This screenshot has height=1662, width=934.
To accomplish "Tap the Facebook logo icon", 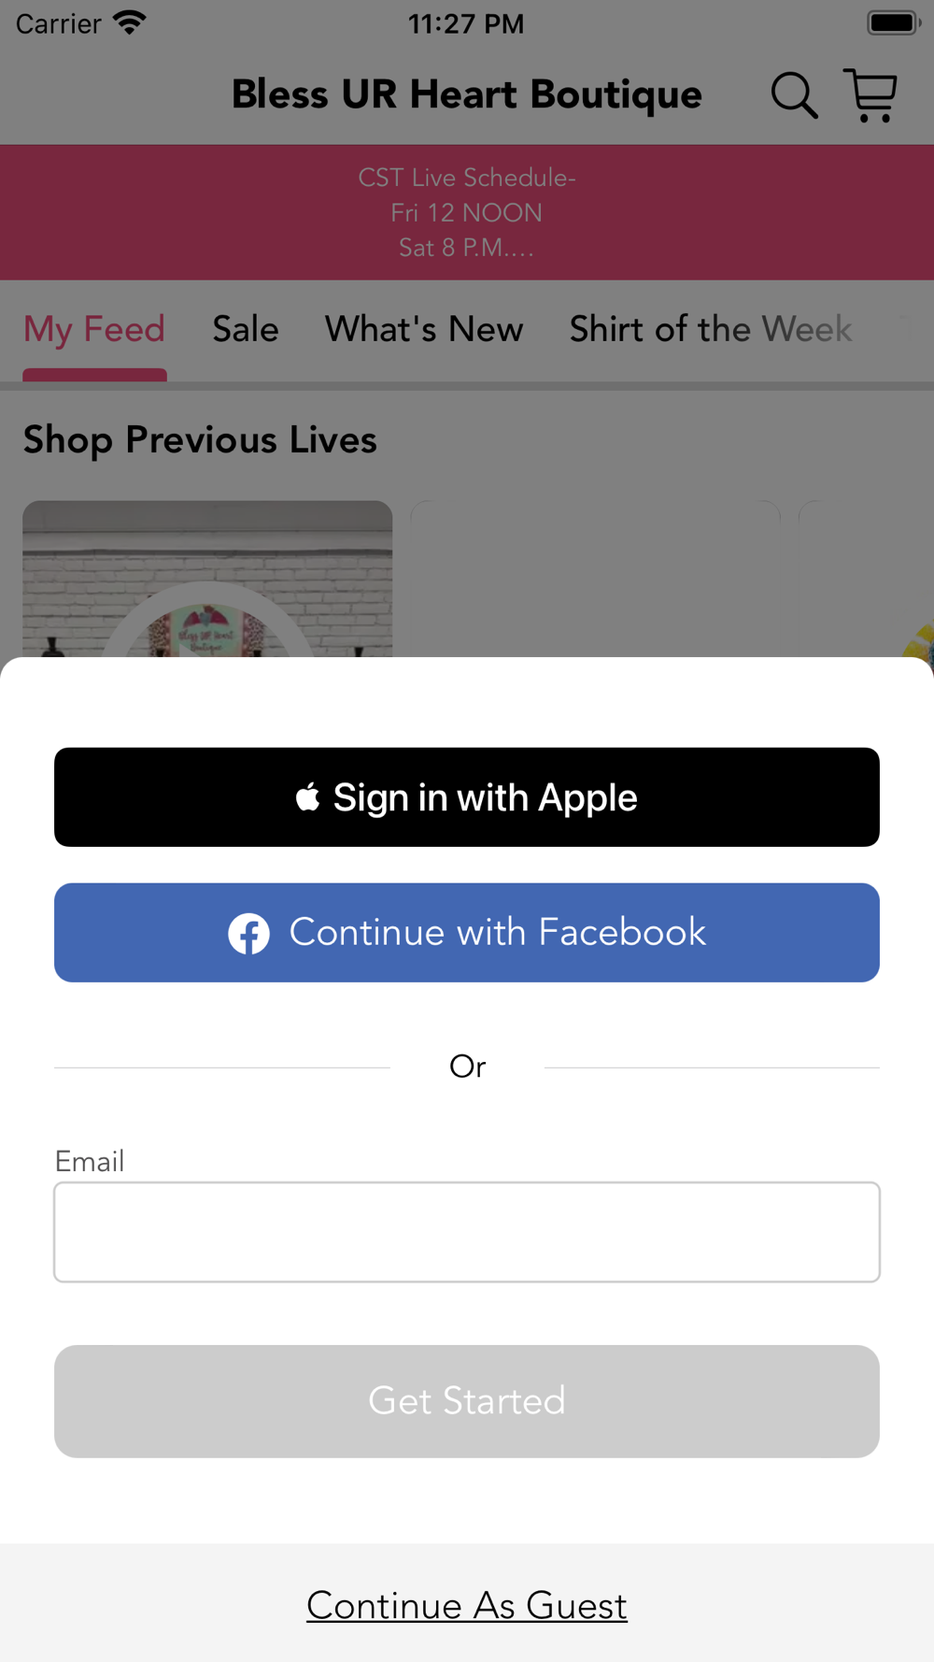I will point(249,933).
